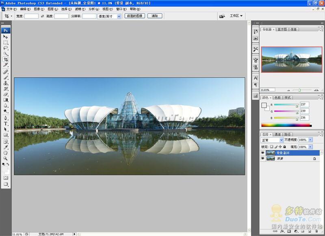The image size is (325, 236).
Task: Enable the lock transparent pixels toggle
Action: point(271,147)
